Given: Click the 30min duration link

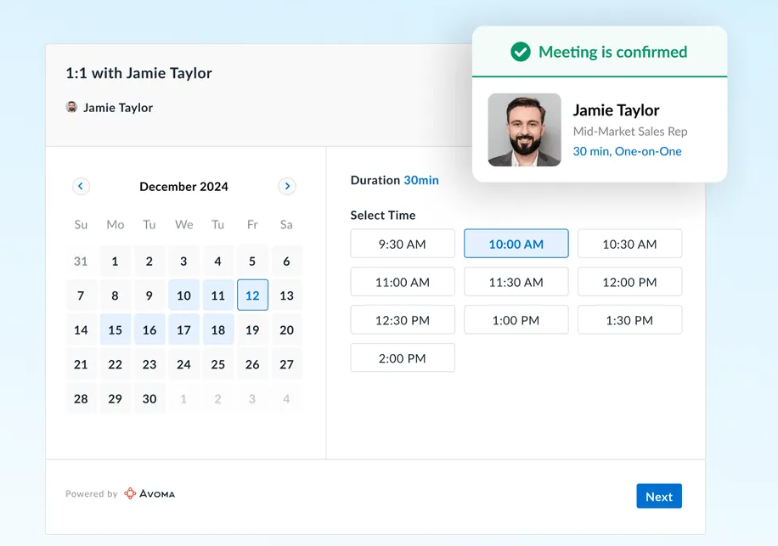Looking at the screenshot, I should (421, 180).
